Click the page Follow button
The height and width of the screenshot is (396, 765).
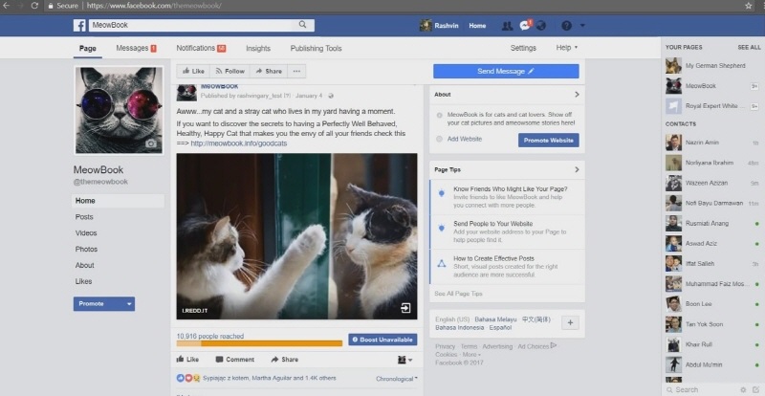(229, 72)
